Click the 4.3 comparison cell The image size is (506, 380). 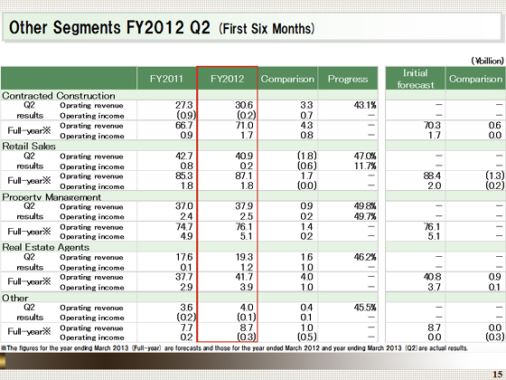tap(306, 126)
